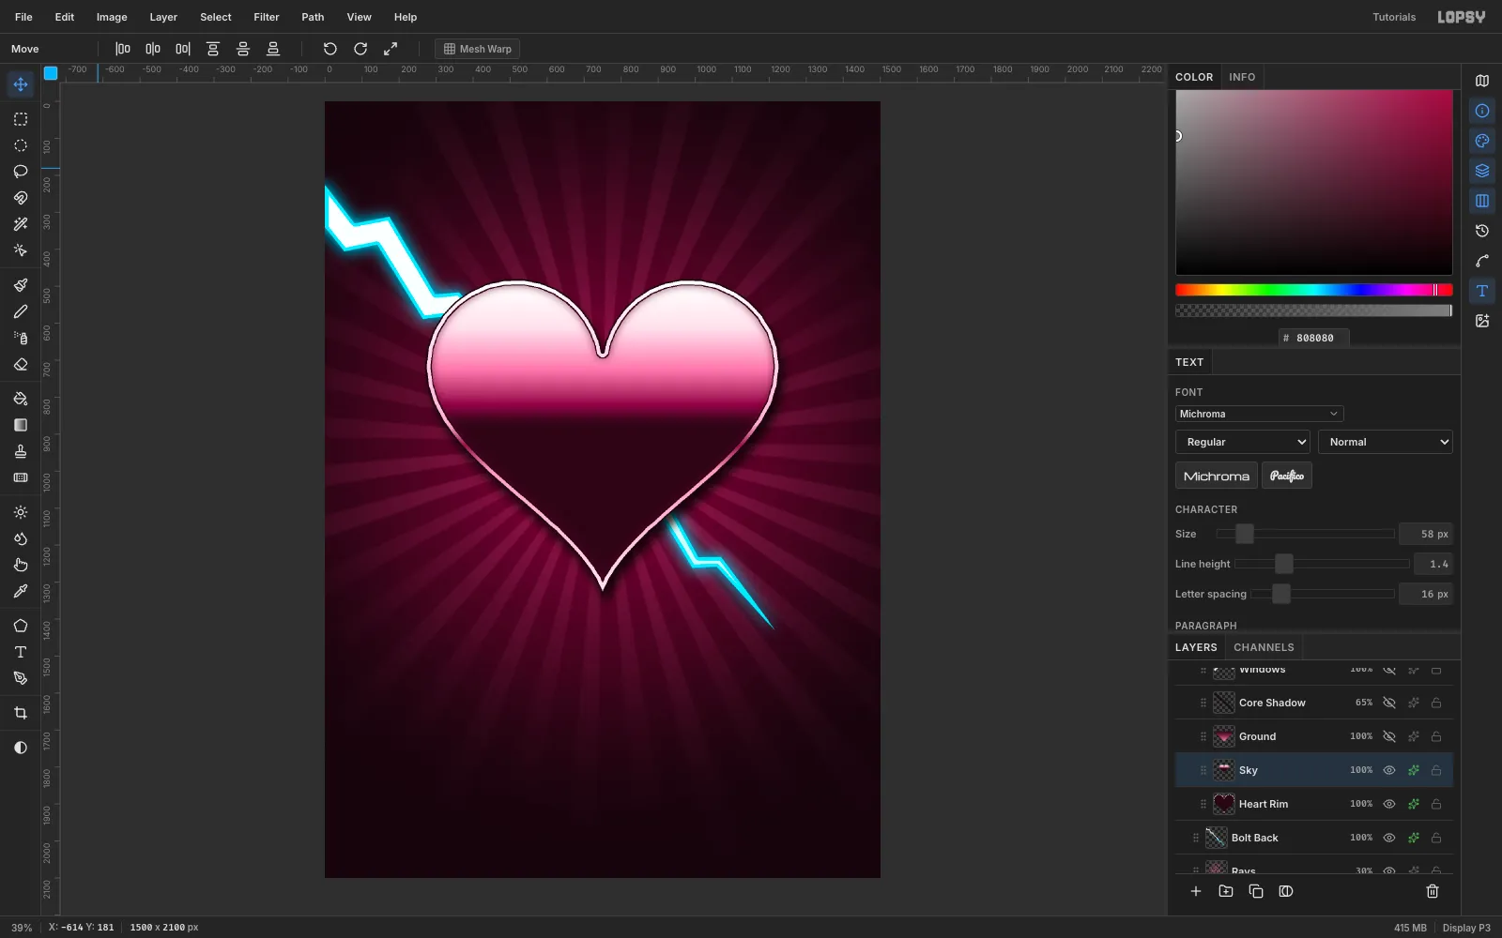Select the Elliptical Marquee tool
This screenshot has height=938, width=1502.
coord(21,145)
